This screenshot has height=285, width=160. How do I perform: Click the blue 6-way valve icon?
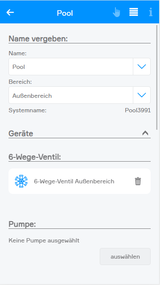(21, 181)
